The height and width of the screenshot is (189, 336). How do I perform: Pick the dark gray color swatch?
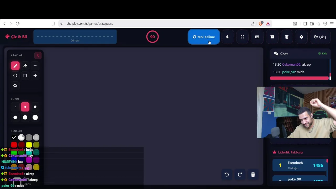29,137
